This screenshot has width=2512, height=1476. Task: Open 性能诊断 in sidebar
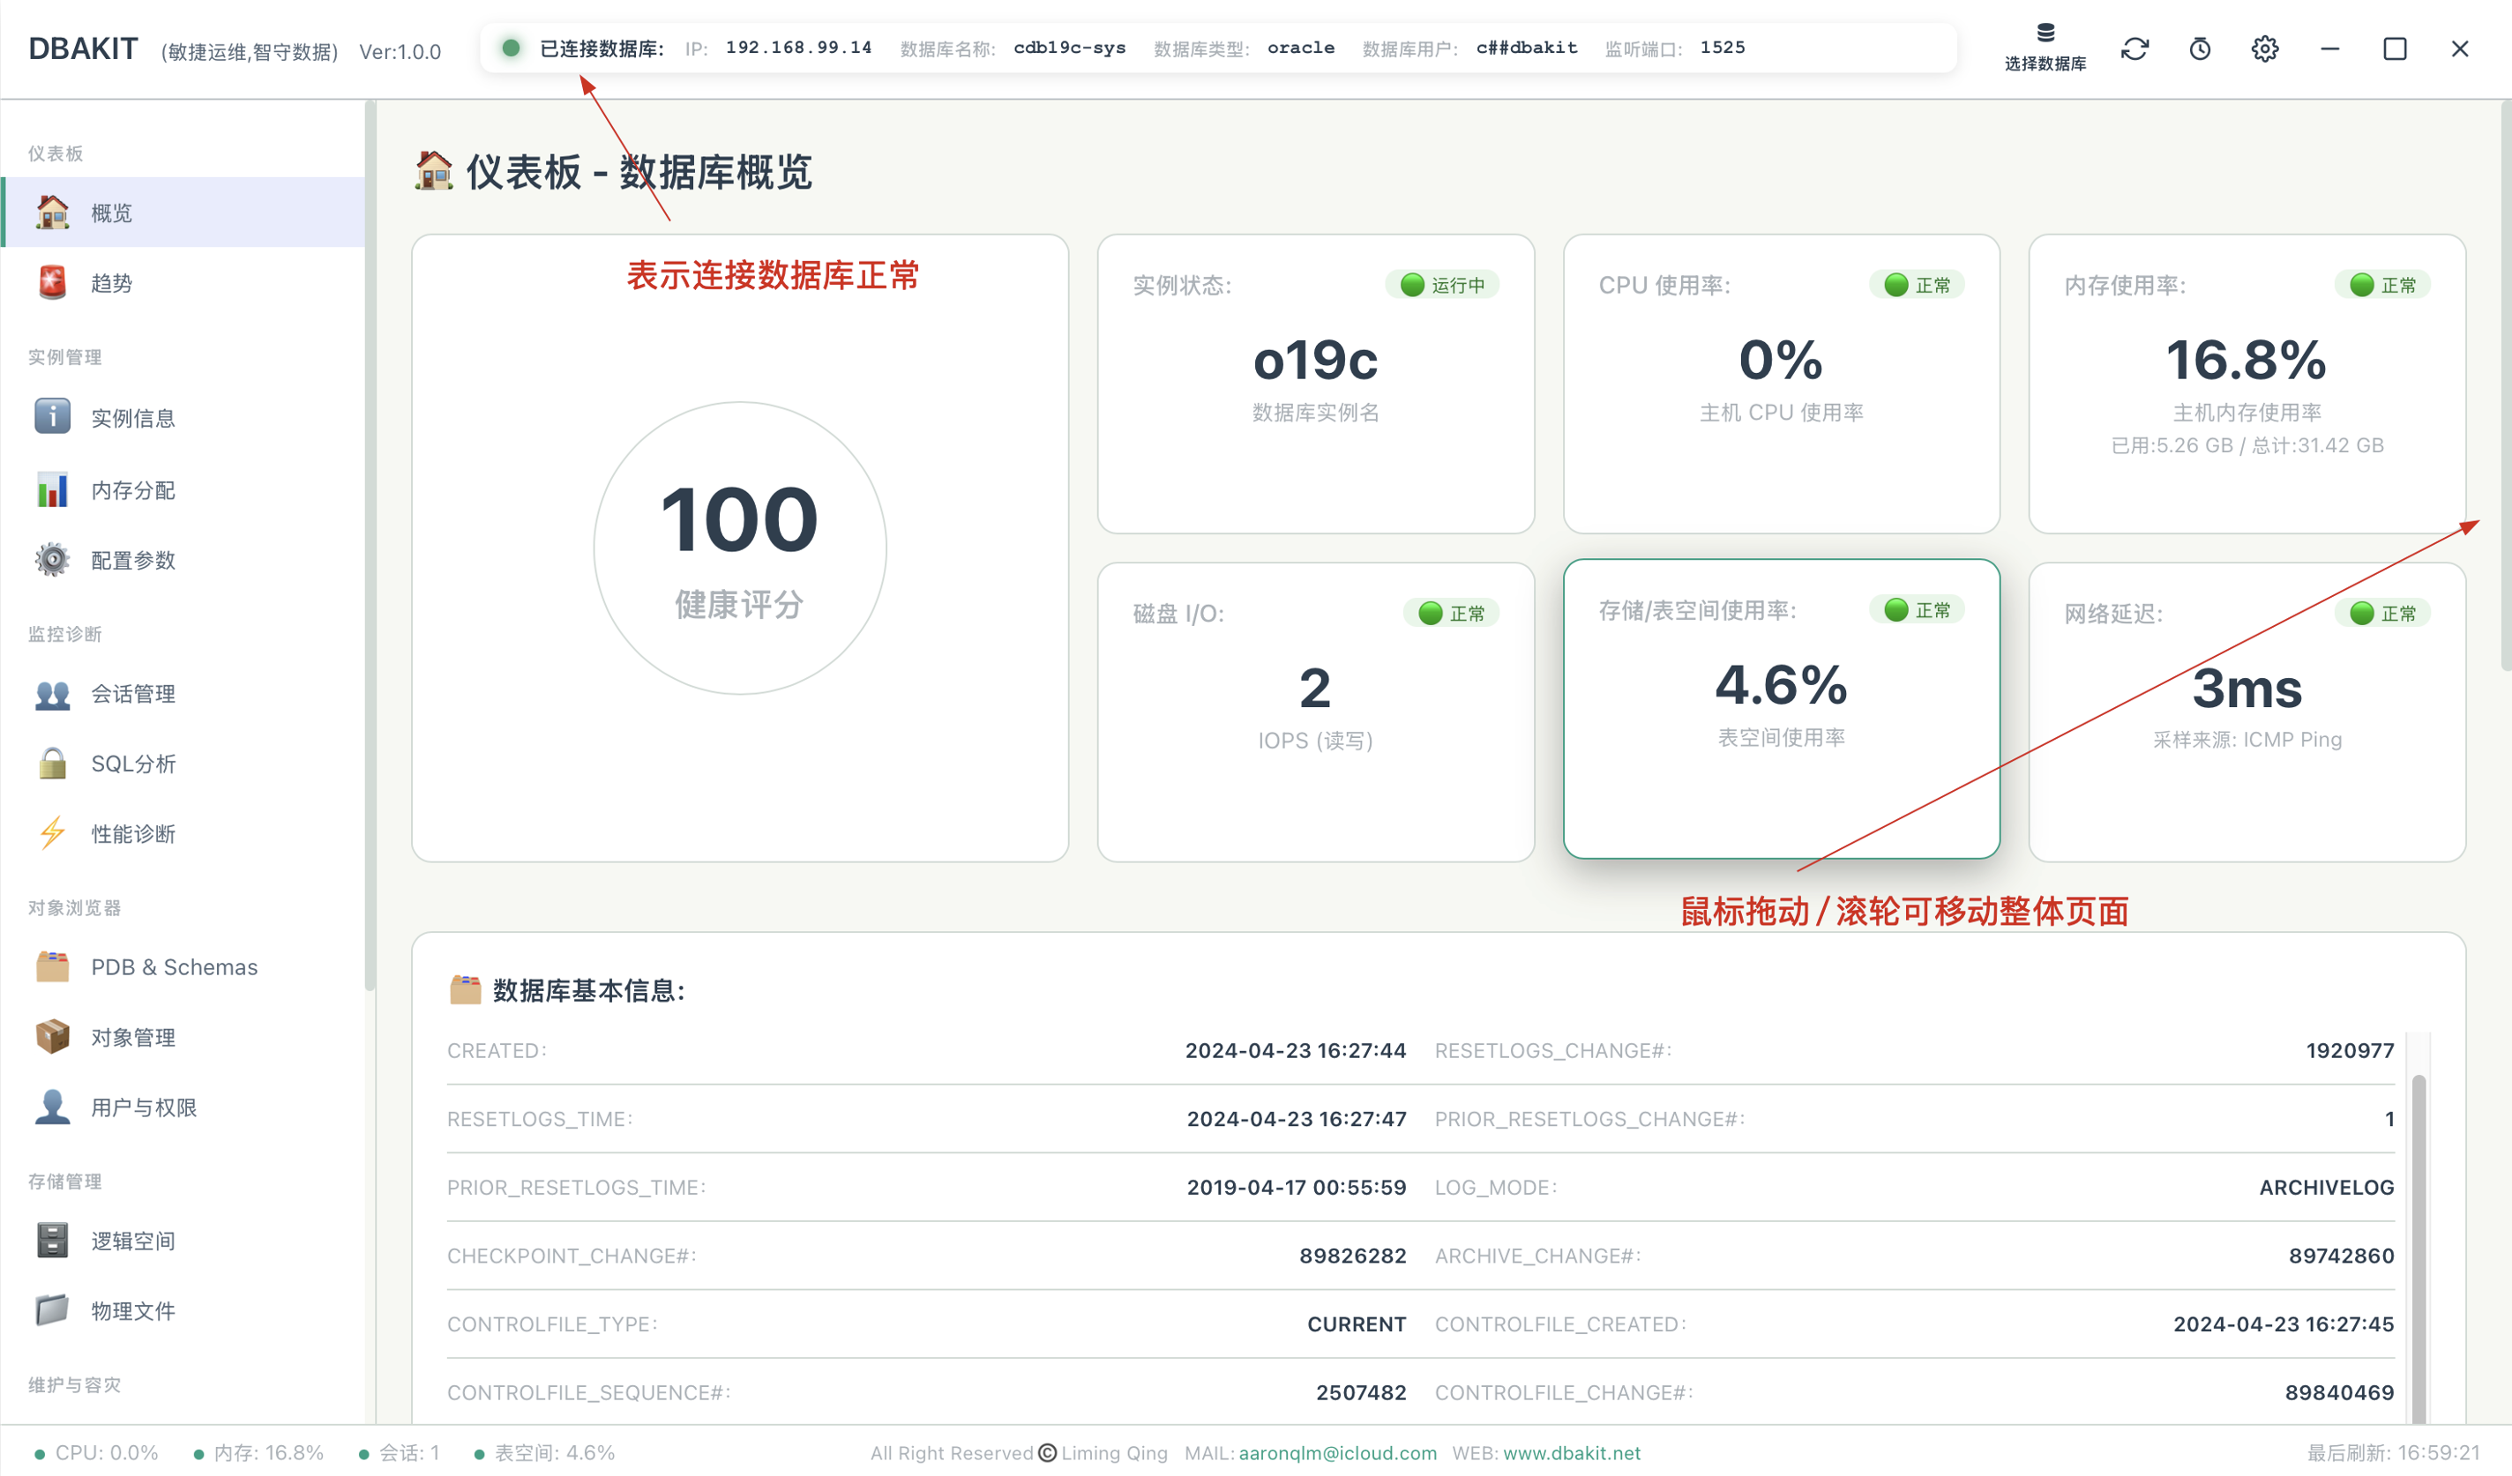click(x=184, y=833)
